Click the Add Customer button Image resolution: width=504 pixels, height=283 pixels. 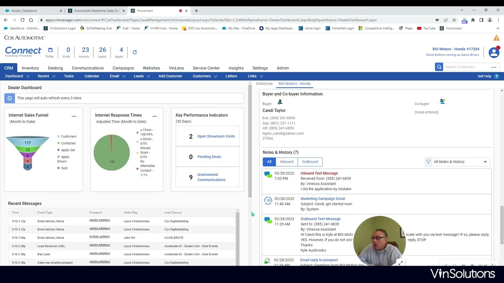[x=170, y=76]
